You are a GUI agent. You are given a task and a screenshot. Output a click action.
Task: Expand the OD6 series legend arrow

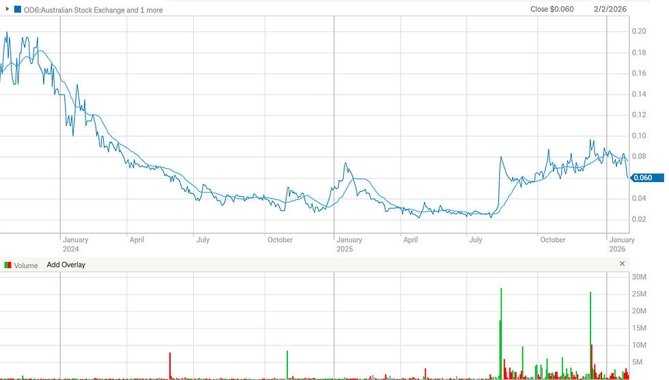tap(8, 9)
